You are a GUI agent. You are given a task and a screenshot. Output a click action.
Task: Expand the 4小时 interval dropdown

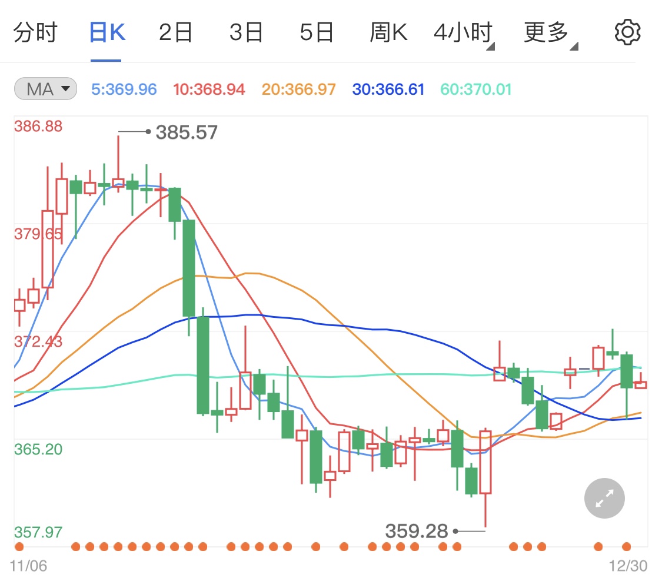point(464,33)
